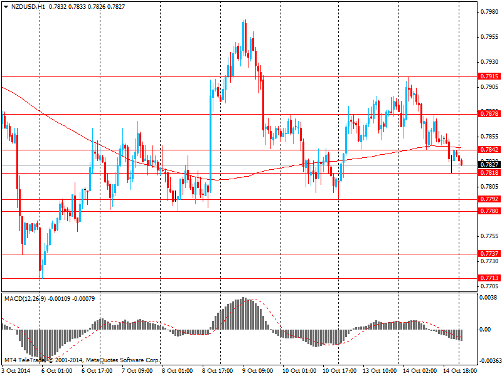Click the 8 Oct 17:00 time label
Screen dimensions: 502x376
click(x=218, y=370)
